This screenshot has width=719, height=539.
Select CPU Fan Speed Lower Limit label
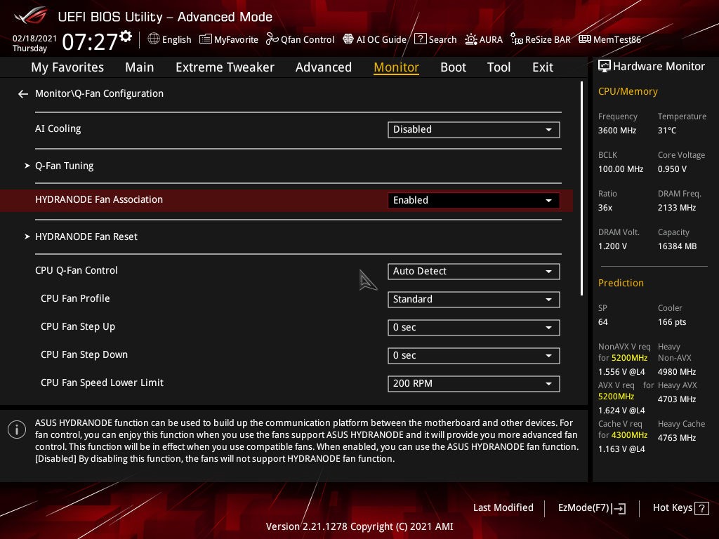pos(102,382)
